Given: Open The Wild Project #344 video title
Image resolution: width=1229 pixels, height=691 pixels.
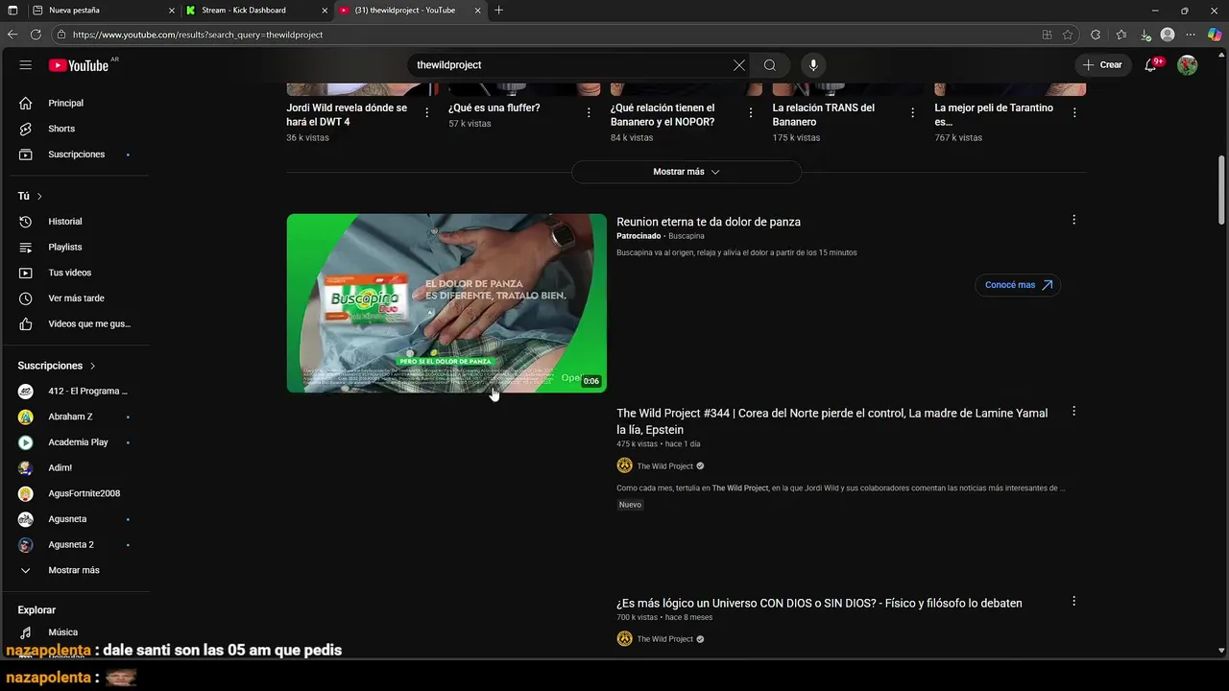Looking at the screenshot, I should tap(832, 421).
